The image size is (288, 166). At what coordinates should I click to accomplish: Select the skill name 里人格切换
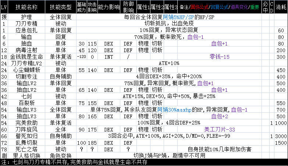pyautogui.click(x=26, y=156)
